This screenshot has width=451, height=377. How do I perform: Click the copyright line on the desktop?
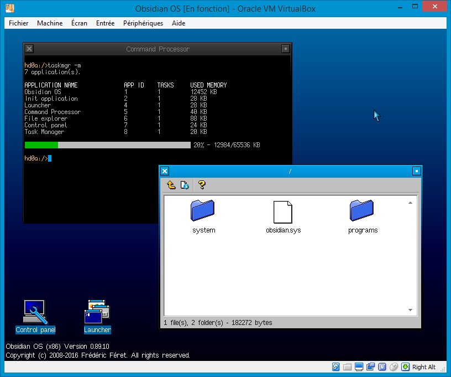pyautogui.click(x=98, y=355)
